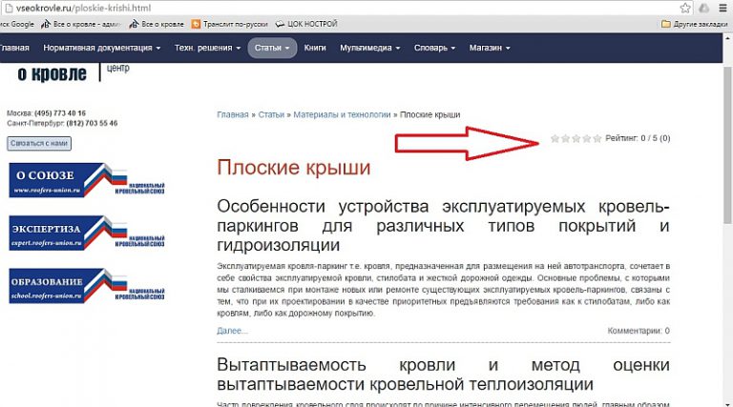This screenshot has width=733, height=407.
Task: Open the Другие закладки folder
Action: [x=697, y=23]
